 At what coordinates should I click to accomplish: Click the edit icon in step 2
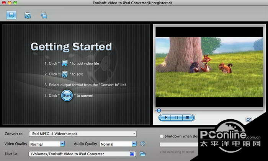tap(65, 74)
